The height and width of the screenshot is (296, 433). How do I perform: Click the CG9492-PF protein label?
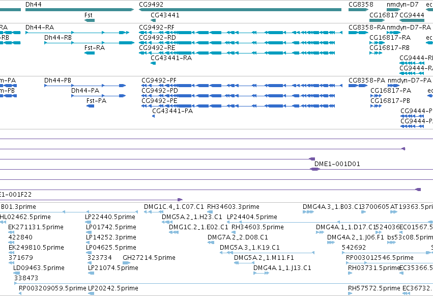click(x=159, y=80)
